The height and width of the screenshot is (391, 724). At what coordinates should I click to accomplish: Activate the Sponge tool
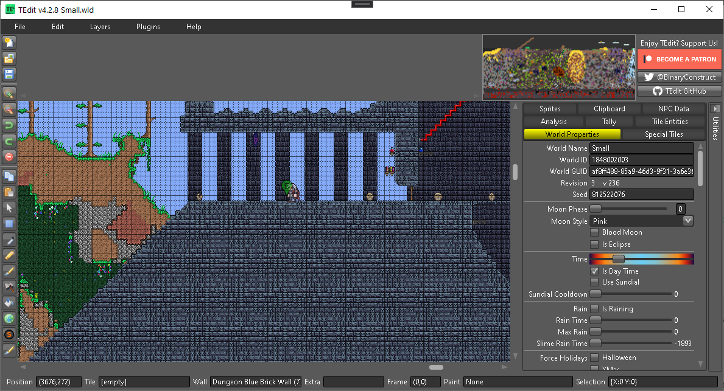[x=9, y=334]
